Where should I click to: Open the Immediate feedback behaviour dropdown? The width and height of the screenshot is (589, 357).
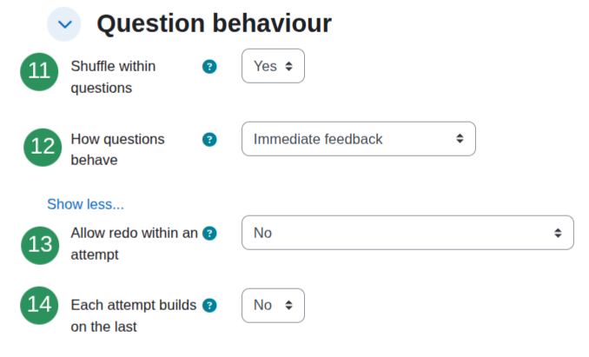click(x=359, y=139)
